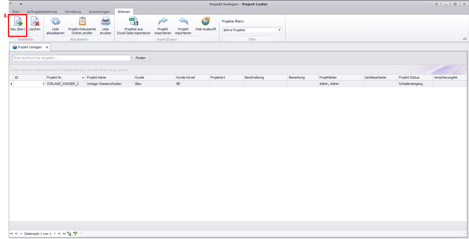Select the VORLAGE_WASSER_2 project row
The height and width of the screenshot is (239, 469).
[63, 84]
